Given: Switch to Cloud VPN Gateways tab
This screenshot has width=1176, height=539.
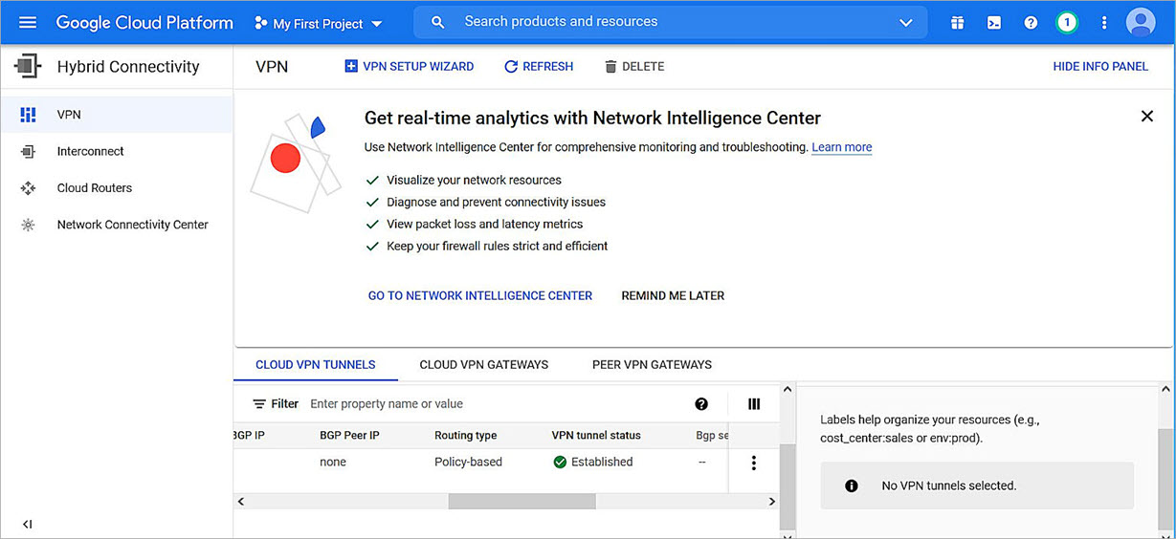Looking at the screenshot, I should pos(483,364).
